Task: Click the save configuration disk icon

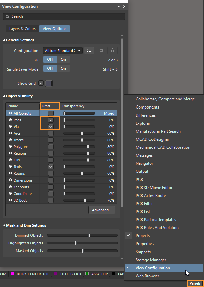Action: tap(101, 51)
